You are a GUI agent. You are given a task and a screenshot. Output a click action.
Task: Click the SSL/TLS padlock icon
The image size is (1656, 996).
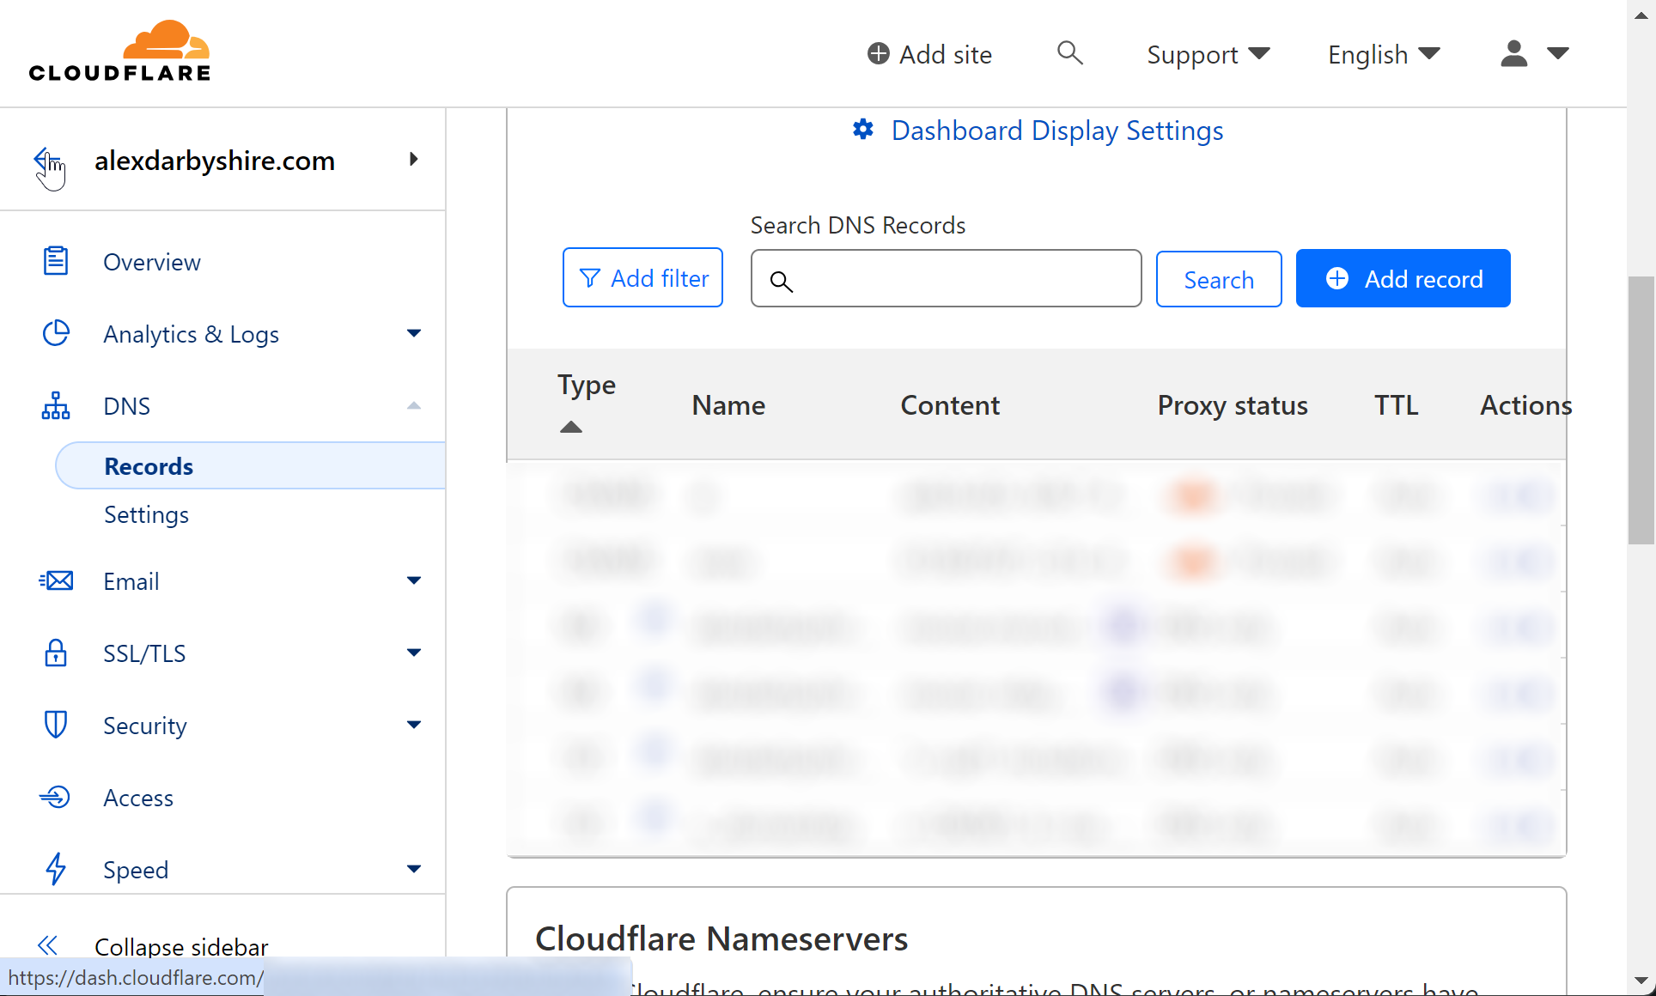[x=56, y=653]
